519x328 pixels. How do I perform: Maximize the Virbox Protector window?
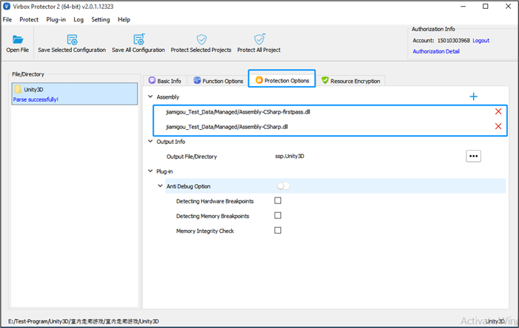click(485, 6)
